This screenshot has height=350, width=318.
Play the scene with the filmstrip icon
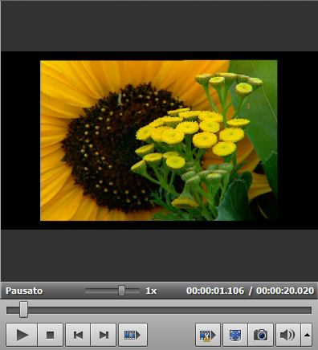(133, 335)
